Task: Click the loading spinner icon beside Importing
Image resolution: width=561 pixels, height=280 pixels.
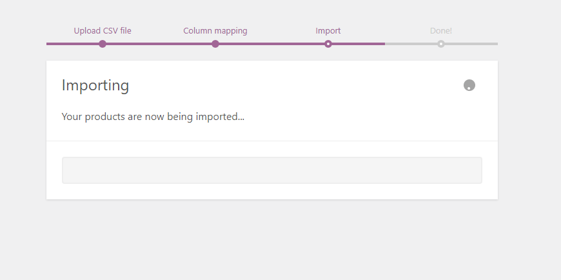Action: click(469, 85)
